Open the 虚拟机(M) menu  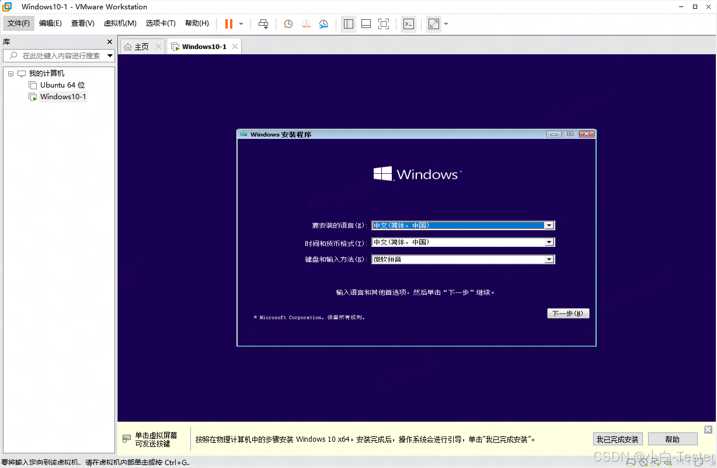(x=120, y=23)
